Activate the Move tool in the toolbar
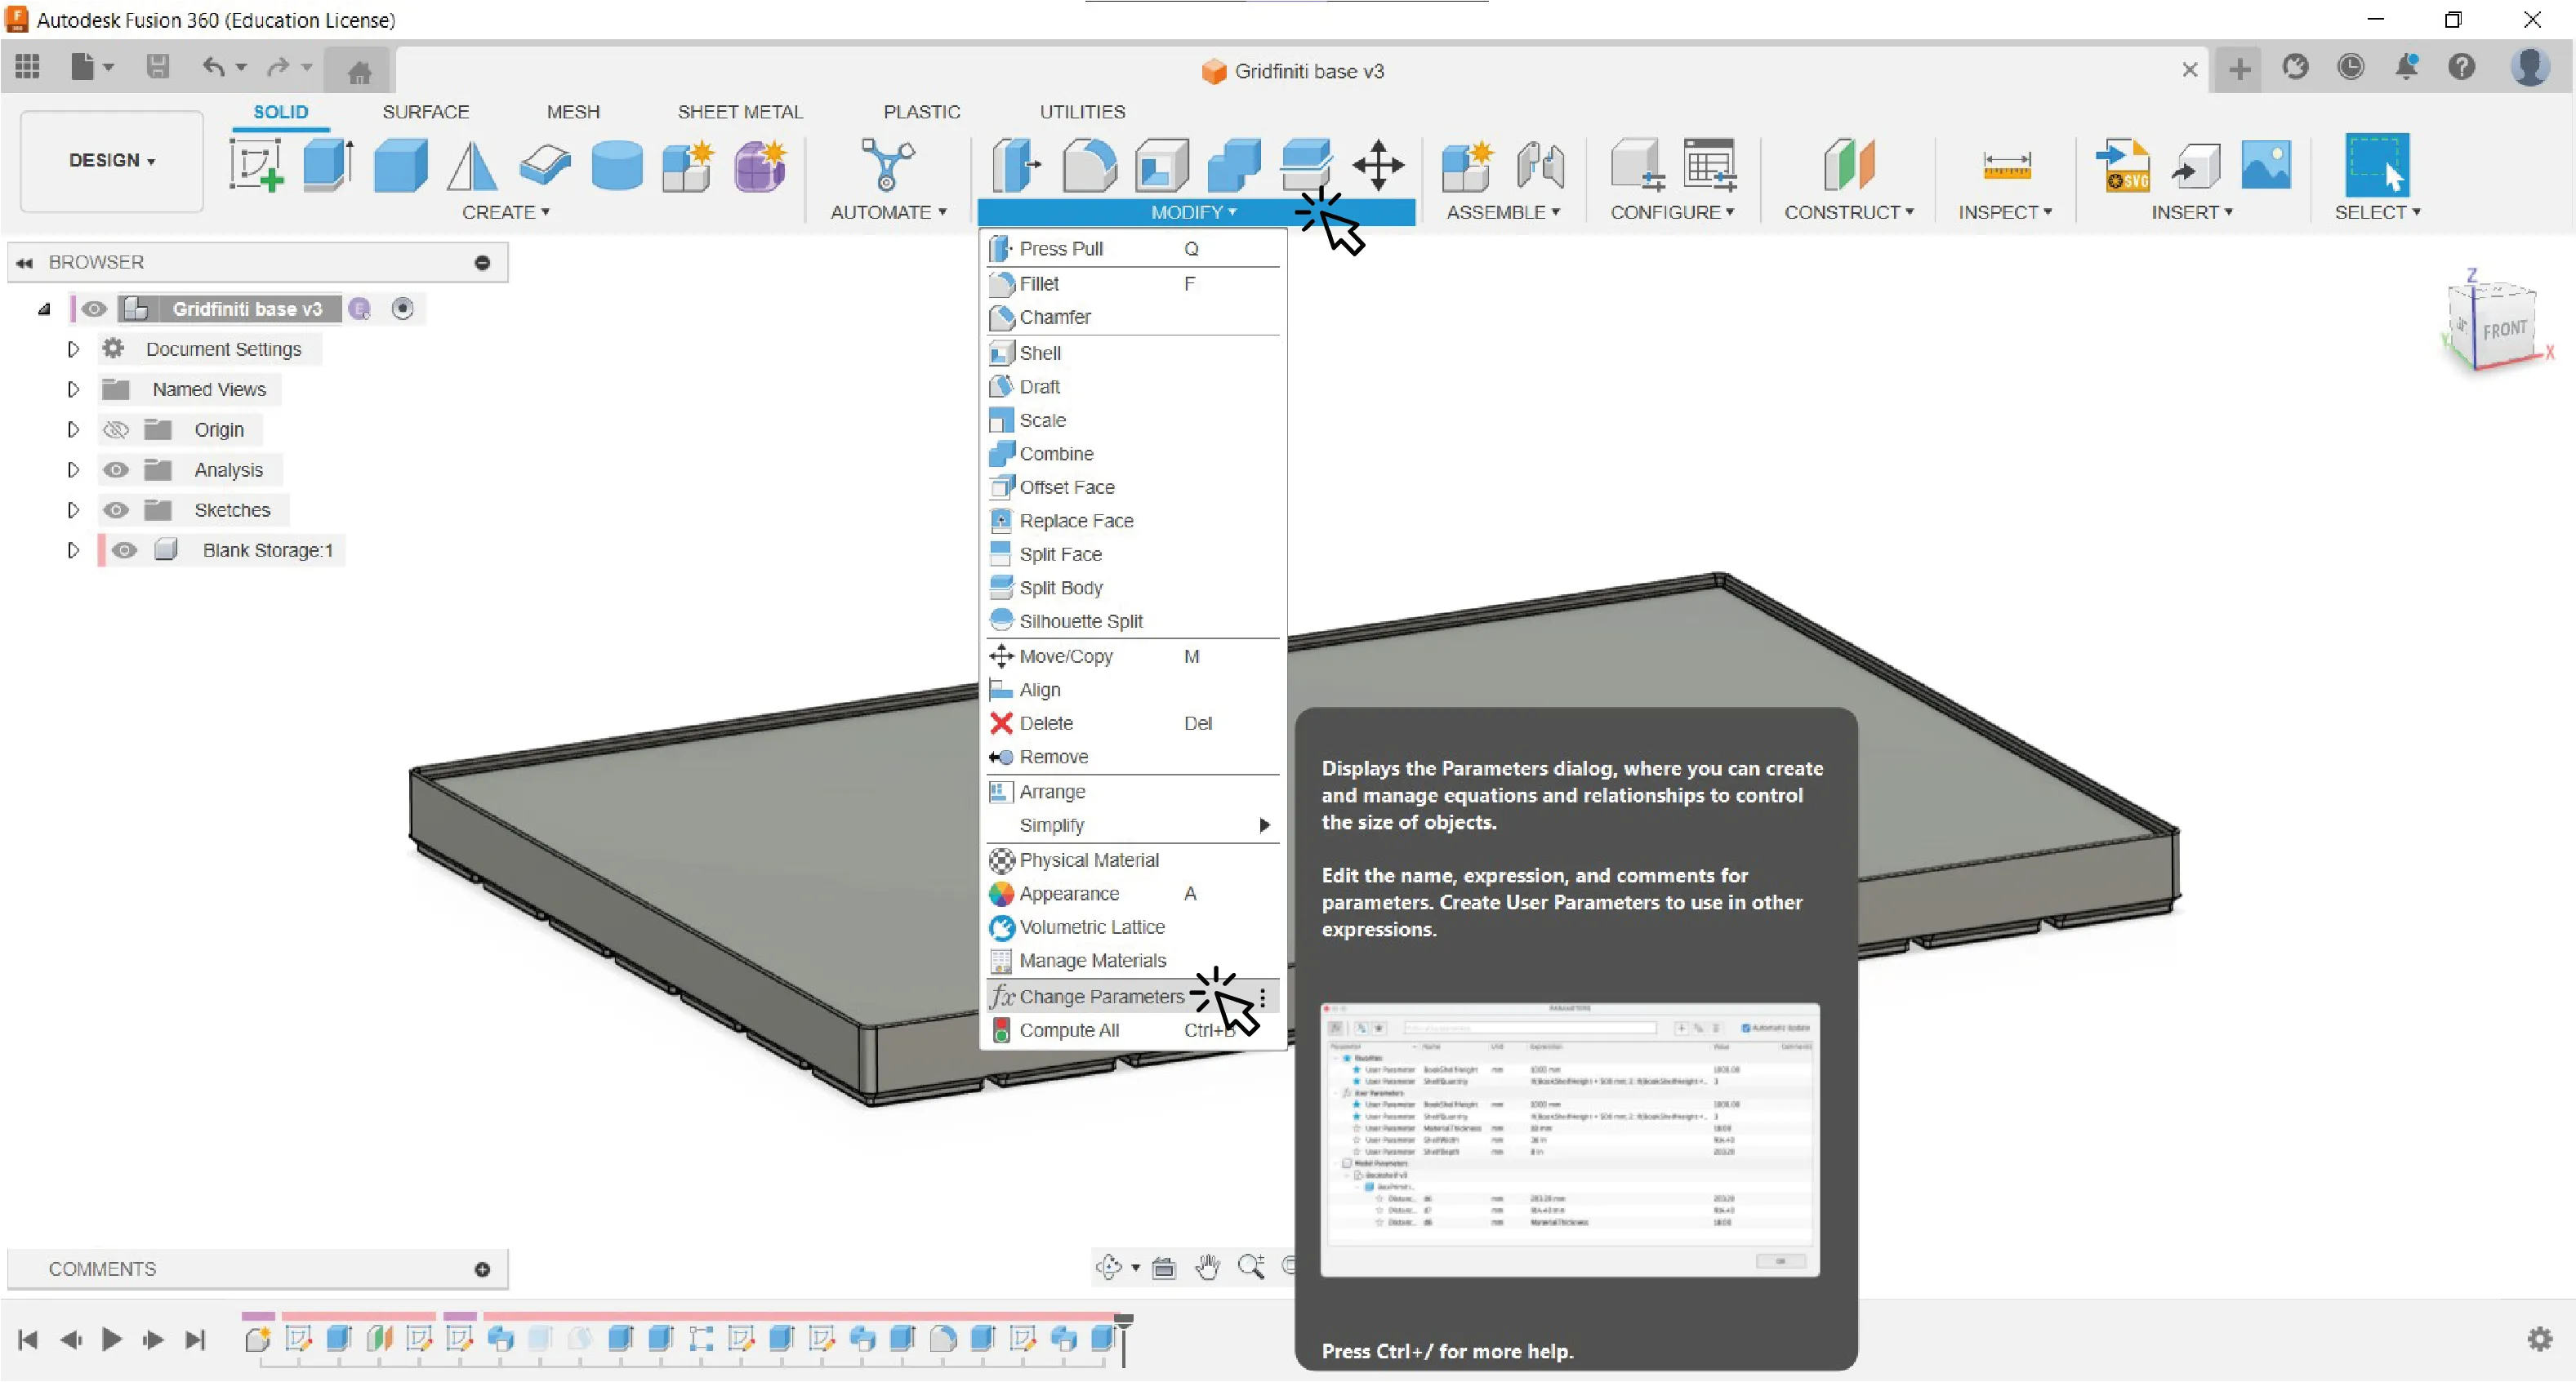 click(x=1379, y=165)
